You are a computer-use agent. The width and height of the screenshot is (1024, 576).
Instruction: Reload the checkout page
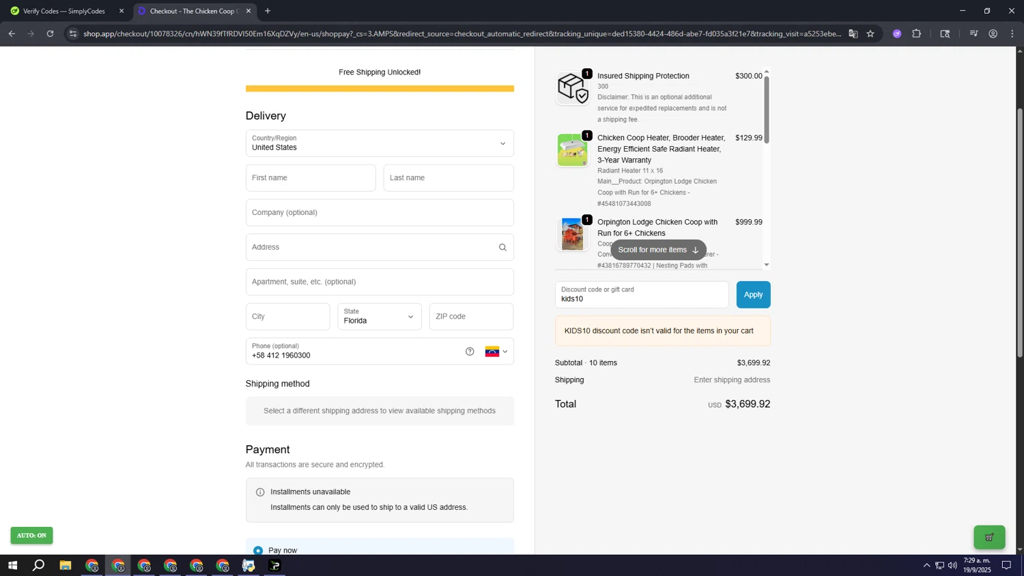(50, 33)
